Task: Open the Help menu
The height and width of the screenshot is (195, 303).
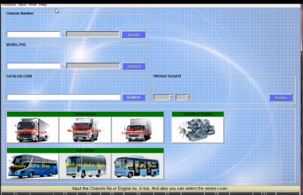Action: (x=43, y=5)
